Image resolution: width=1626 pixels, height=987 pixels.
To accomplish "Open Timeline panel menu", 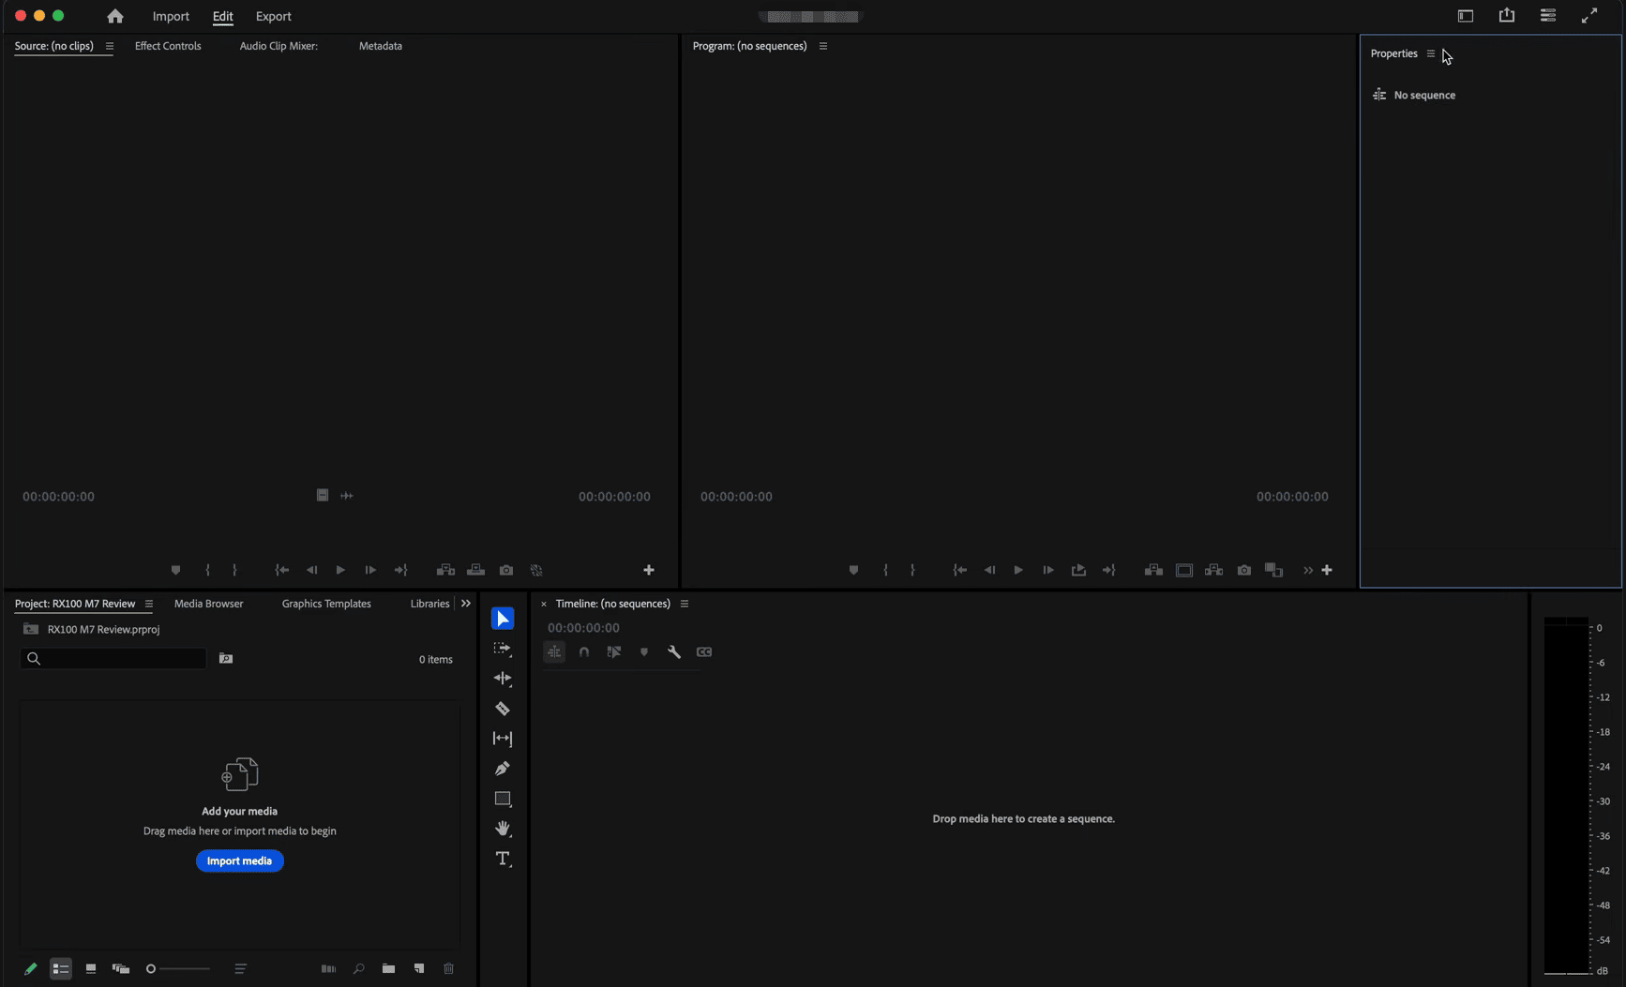I will [x=685, y=604].
